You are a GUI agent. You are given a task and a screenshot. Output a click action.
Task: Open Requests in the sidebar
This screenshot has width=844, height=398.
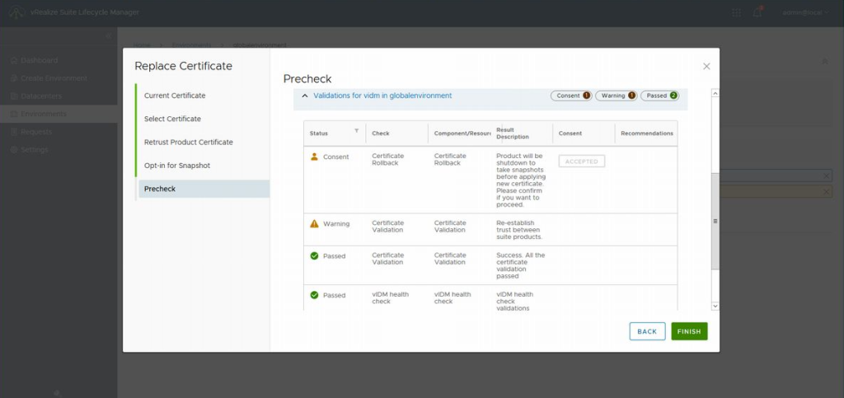(x=36, y=132)
